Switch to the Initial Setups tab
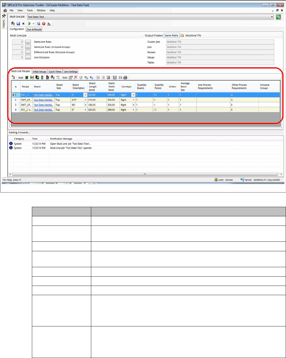The width and height of the screenshot is (286, 358). click(x=39, y=72)
